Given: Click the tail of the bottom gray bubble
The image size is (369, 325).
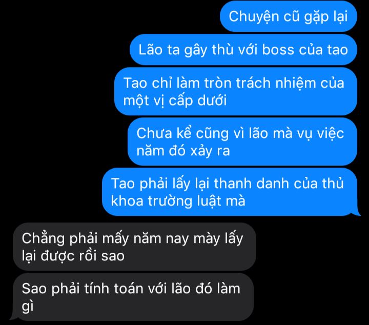Looking at the screenshot, I should (14, 317).
